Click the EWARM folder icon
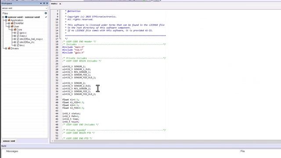 click(12, 23)
